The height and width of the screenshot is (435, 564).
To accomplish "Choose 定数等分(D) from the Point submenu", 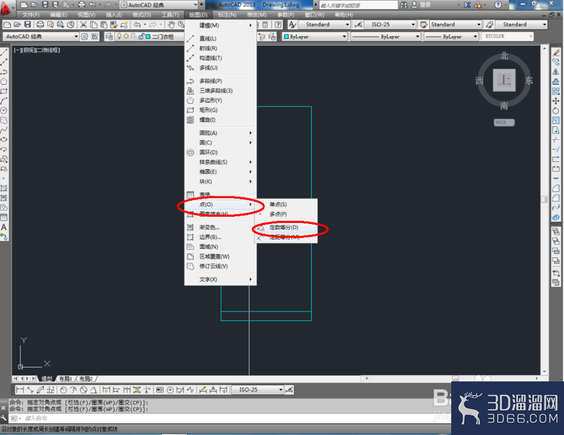I will pyautogui.click(x=286, y=227).
